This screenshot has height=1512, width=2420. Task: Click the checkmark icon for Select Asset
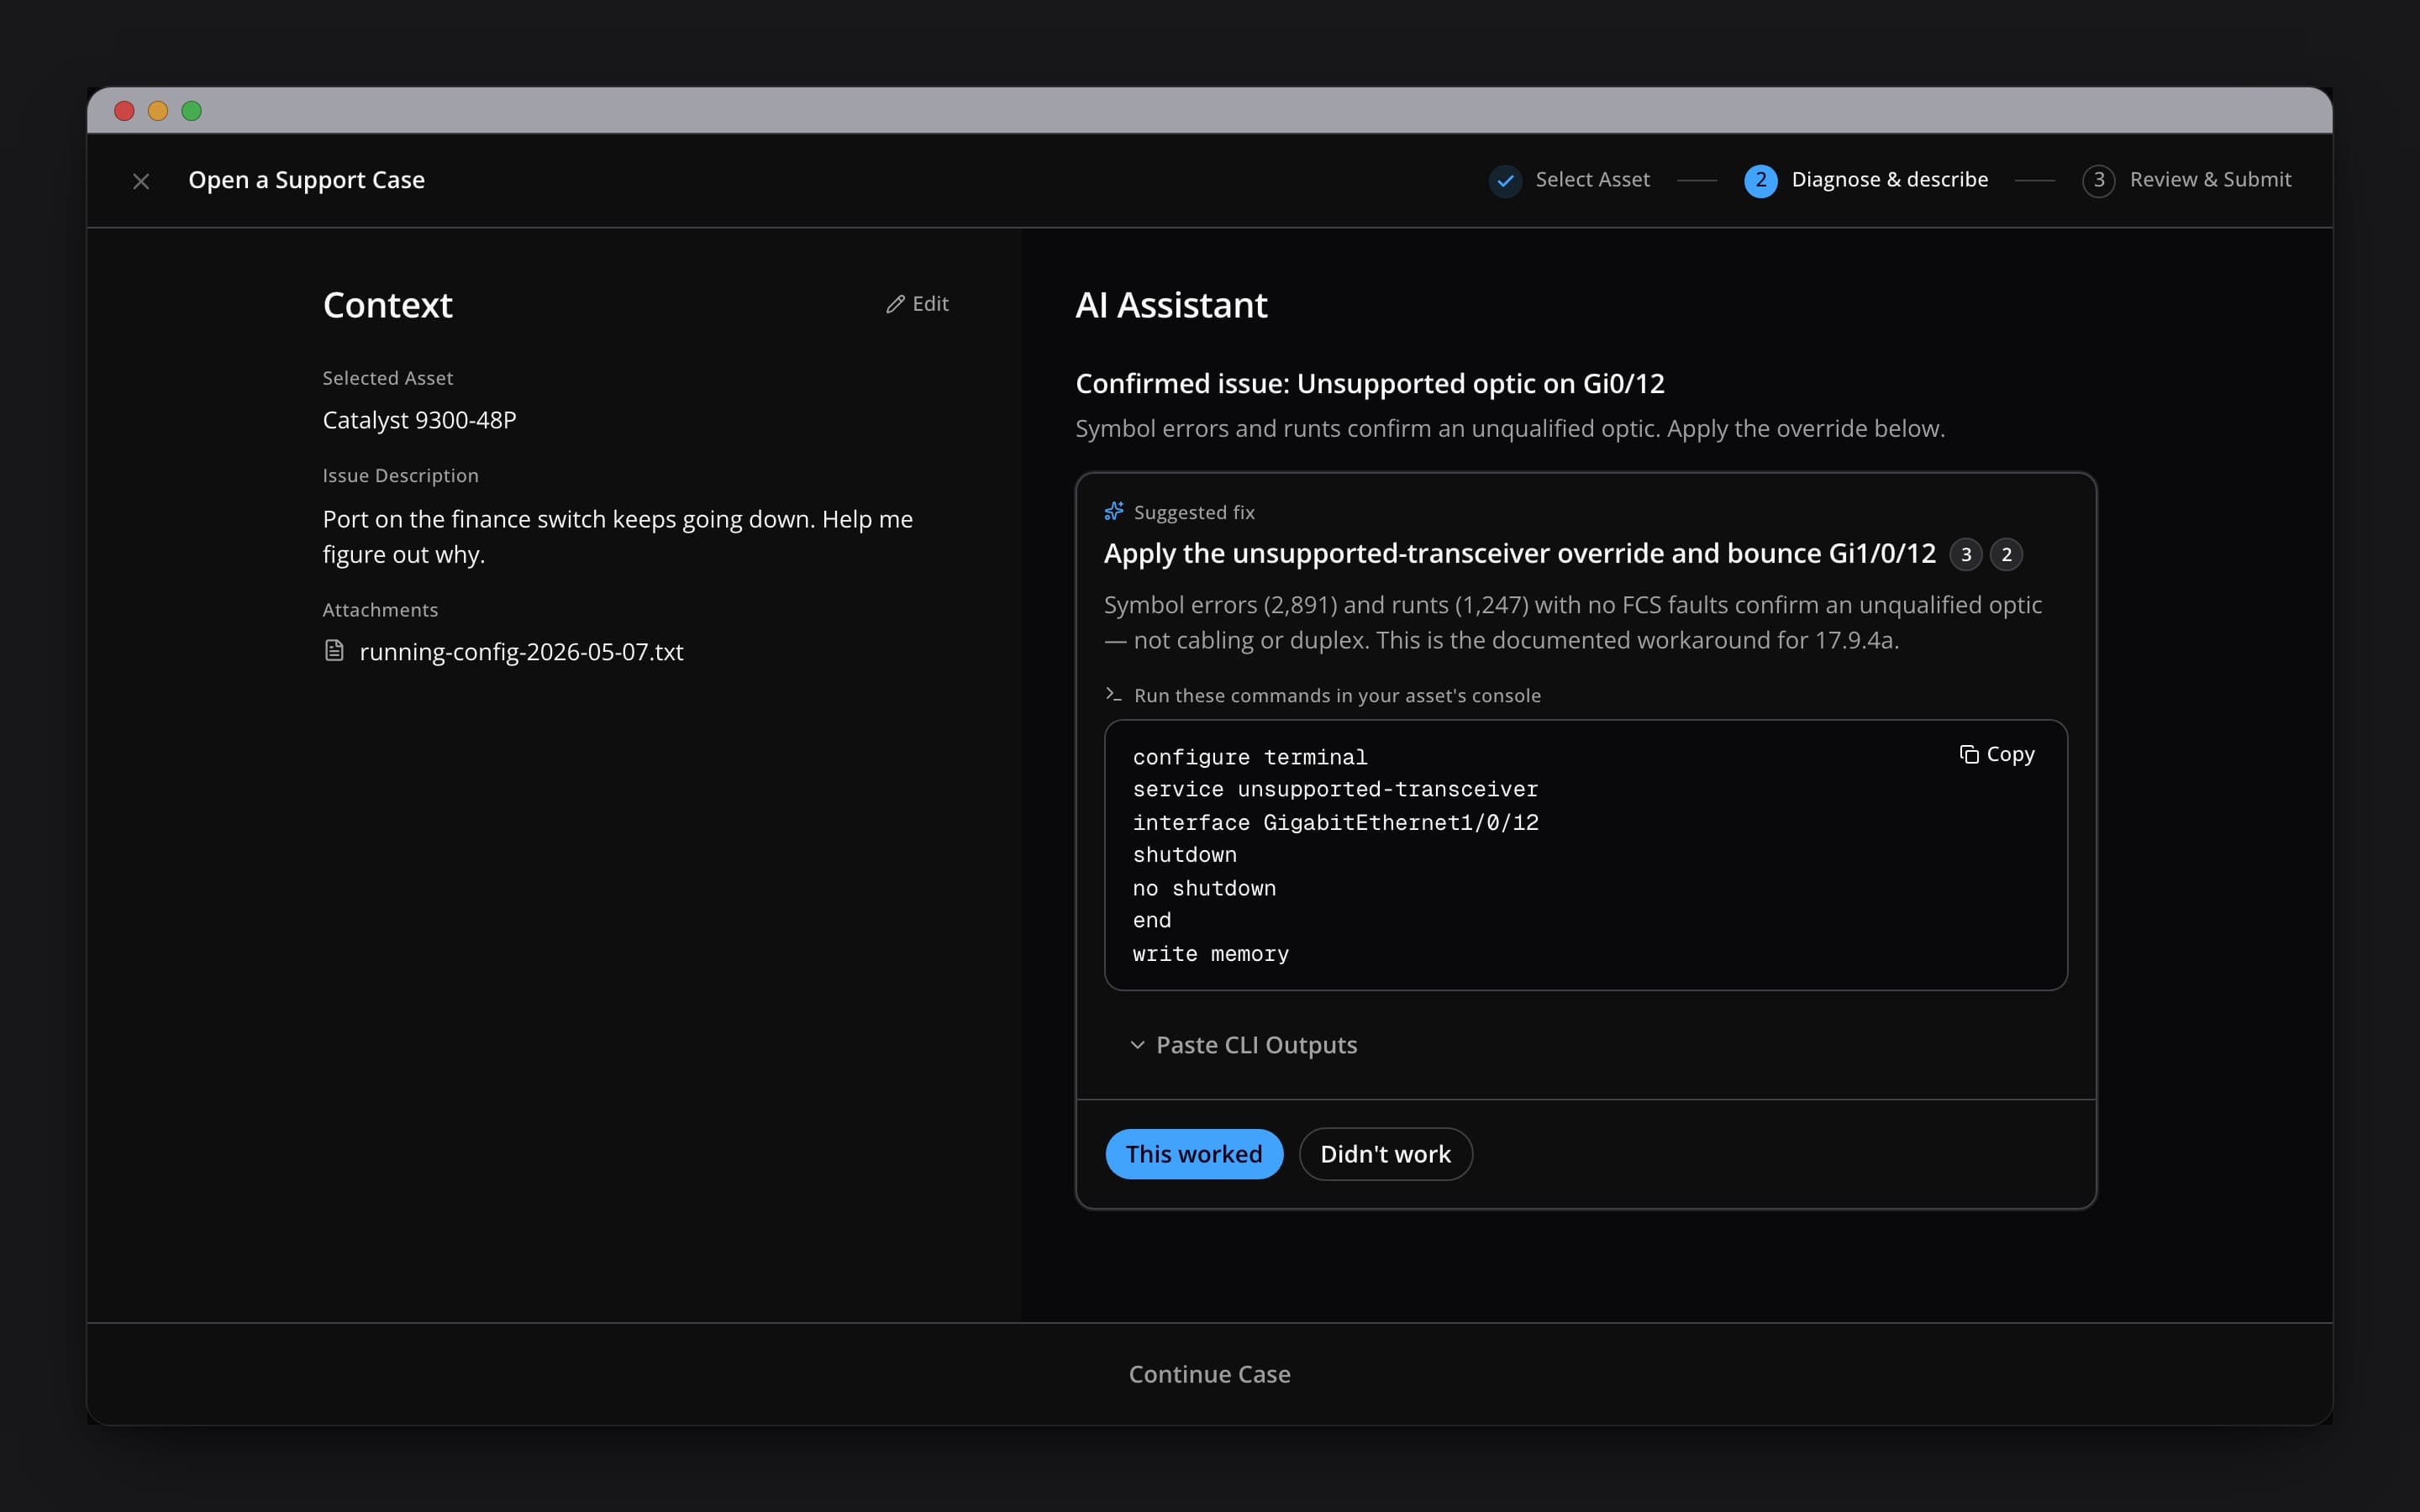point(1505,181)
